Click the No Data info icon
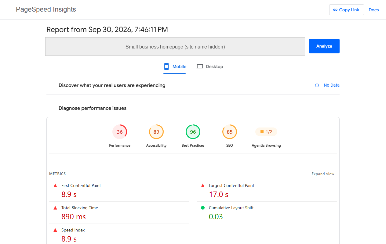Image resolution: width=386 pixels, height=244 pixels. coord(317,85)
